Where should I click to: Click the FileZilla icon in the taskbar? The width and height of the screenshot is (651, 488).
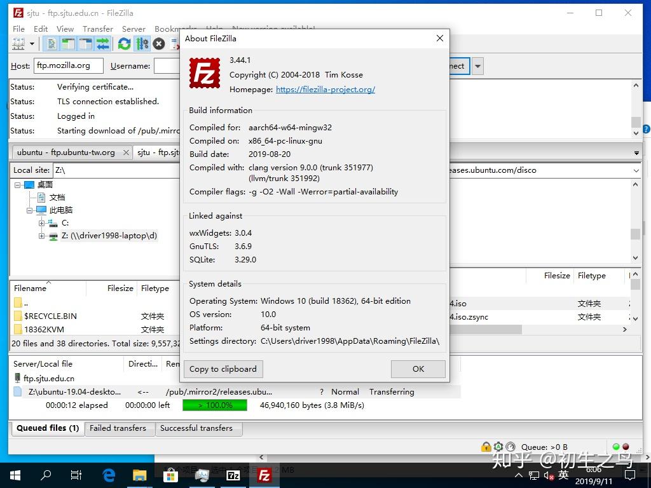[264, 475]
